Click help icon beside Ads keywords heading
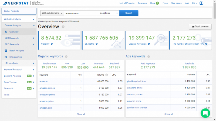Viewport: 216px width, 121px height. pos(148,56)
